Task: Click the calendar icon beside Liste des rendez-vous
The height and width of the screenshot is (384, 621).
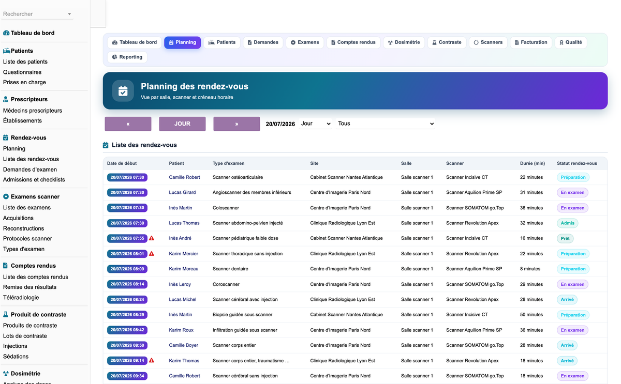Action: click(106, 145)
